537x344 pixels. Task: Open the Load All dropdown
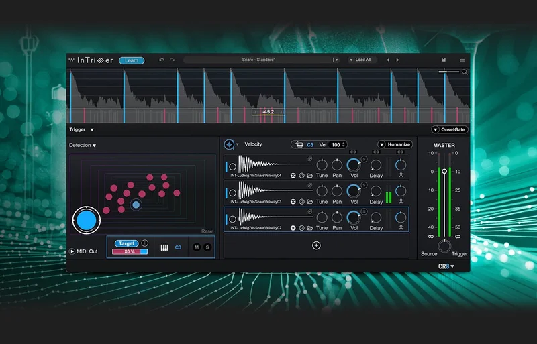coord(362,60)
